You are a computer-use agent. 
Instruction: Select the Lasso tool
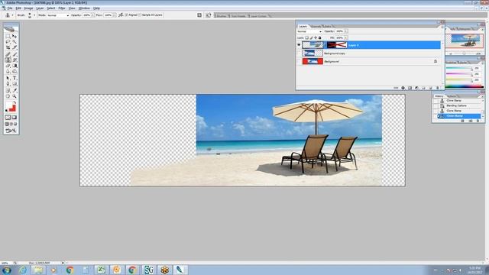(8, 41)
